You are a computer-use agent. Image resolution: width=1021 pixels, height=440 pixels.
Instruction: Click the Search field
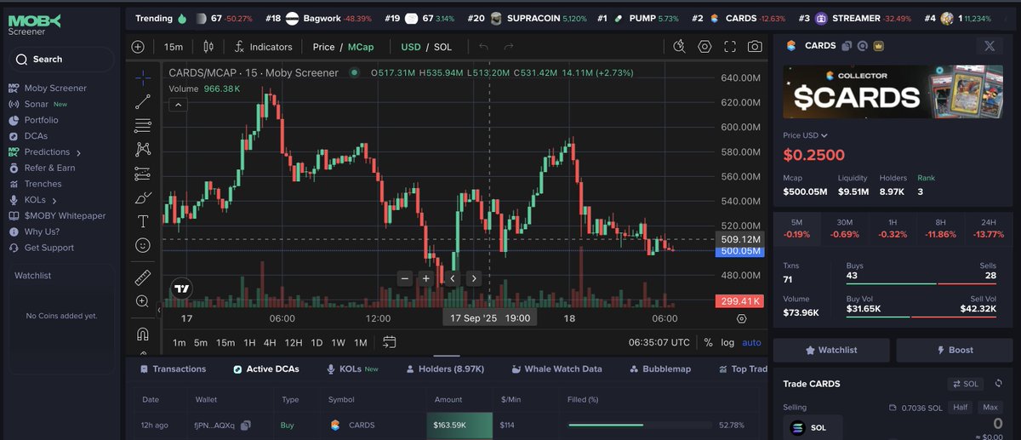(61, 59)
